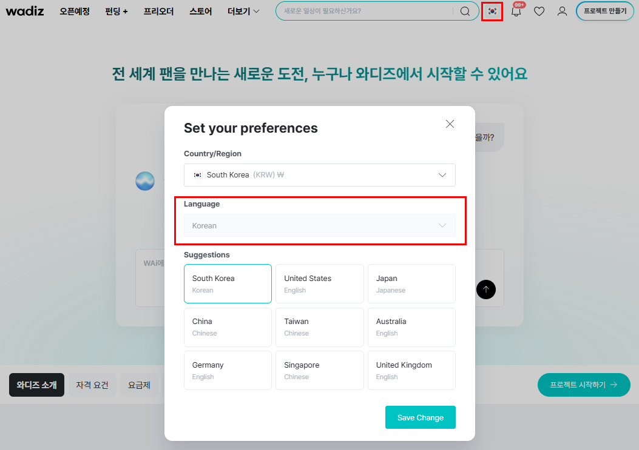Click the 프로젝트 만들기 button
Screen dimensions: 639x450
(x=604, y=11)
